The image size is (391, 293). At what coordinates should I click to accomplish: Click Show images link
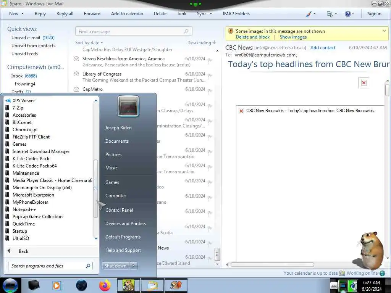coord(293,37)
